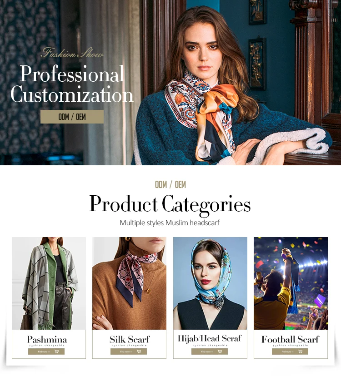341x376 pixels.
Task: Click the cart icon under Silk Scarf
Action: tap(139, 351)
